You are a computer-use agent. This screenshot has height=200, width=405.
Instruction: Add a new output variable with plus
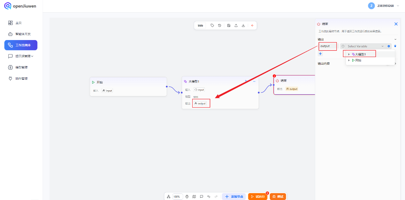(x=320, y=54)
